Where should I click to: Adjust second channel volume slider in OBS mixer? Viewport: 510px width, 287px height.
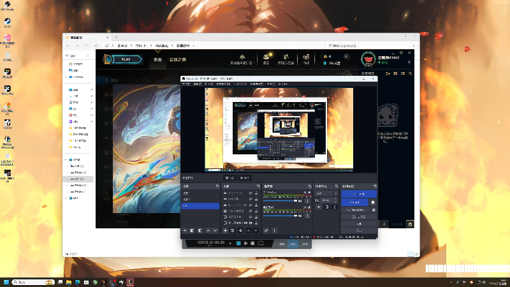click(x=280, y=216)
